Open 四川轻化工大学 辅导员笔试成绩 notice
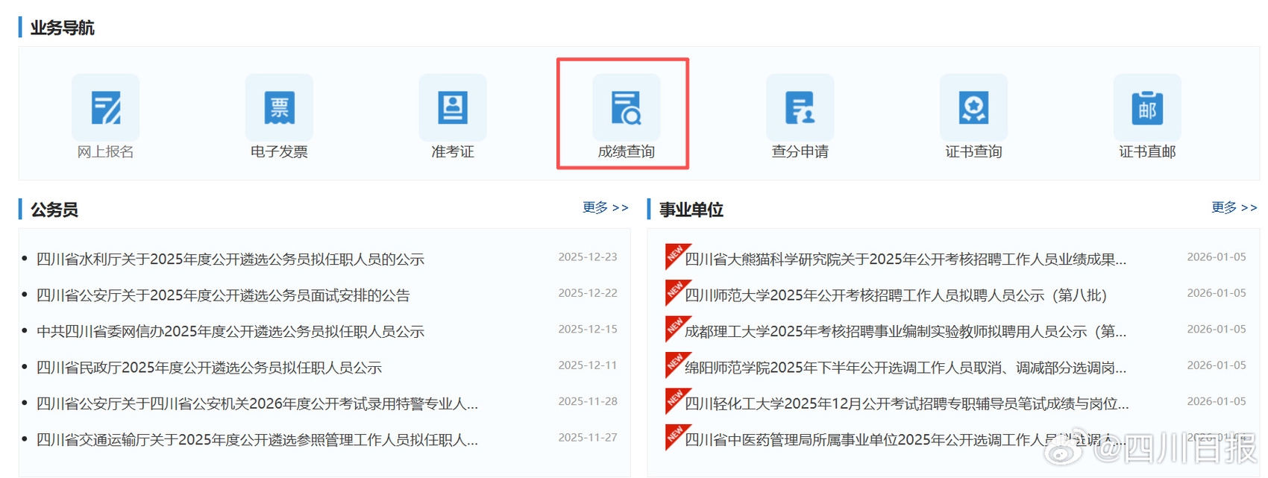This screenshot has width=1268, height=478. [x=906, y=404]
